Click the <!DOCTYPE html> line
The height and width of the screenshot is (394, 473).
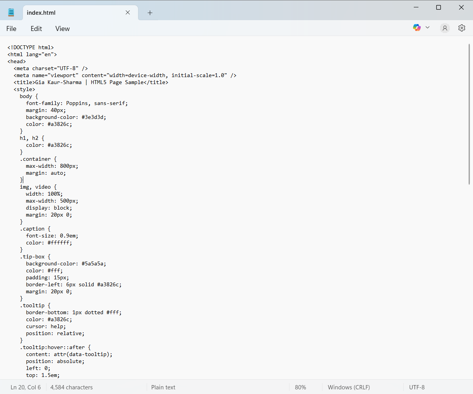coord(31,47)
